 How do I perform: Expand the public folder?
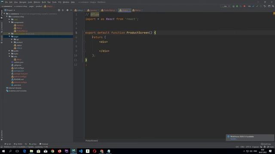[x=9, y=51]
